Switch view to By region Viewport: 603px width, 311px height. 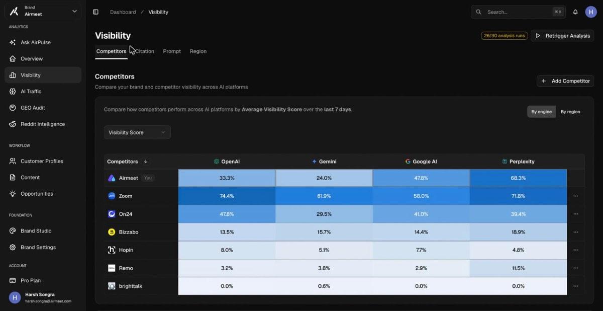point(570,112)
